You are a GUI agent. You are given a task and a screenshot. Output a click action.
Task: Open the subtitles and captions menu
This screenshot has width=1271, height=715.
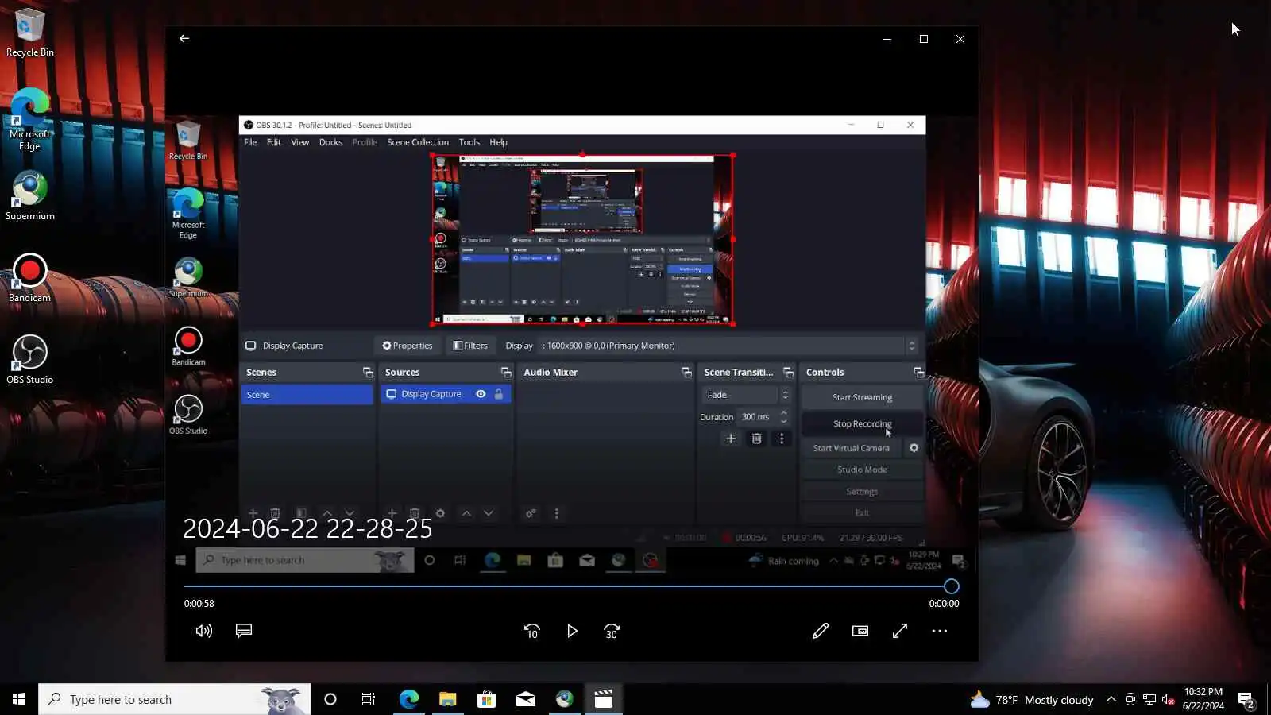point(244,631)
